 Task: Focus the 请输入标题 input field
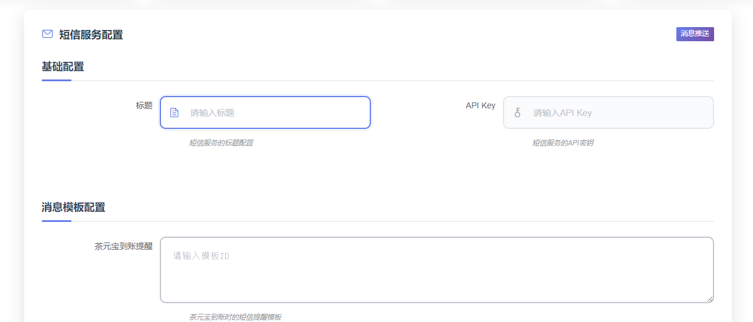[274, 112]
